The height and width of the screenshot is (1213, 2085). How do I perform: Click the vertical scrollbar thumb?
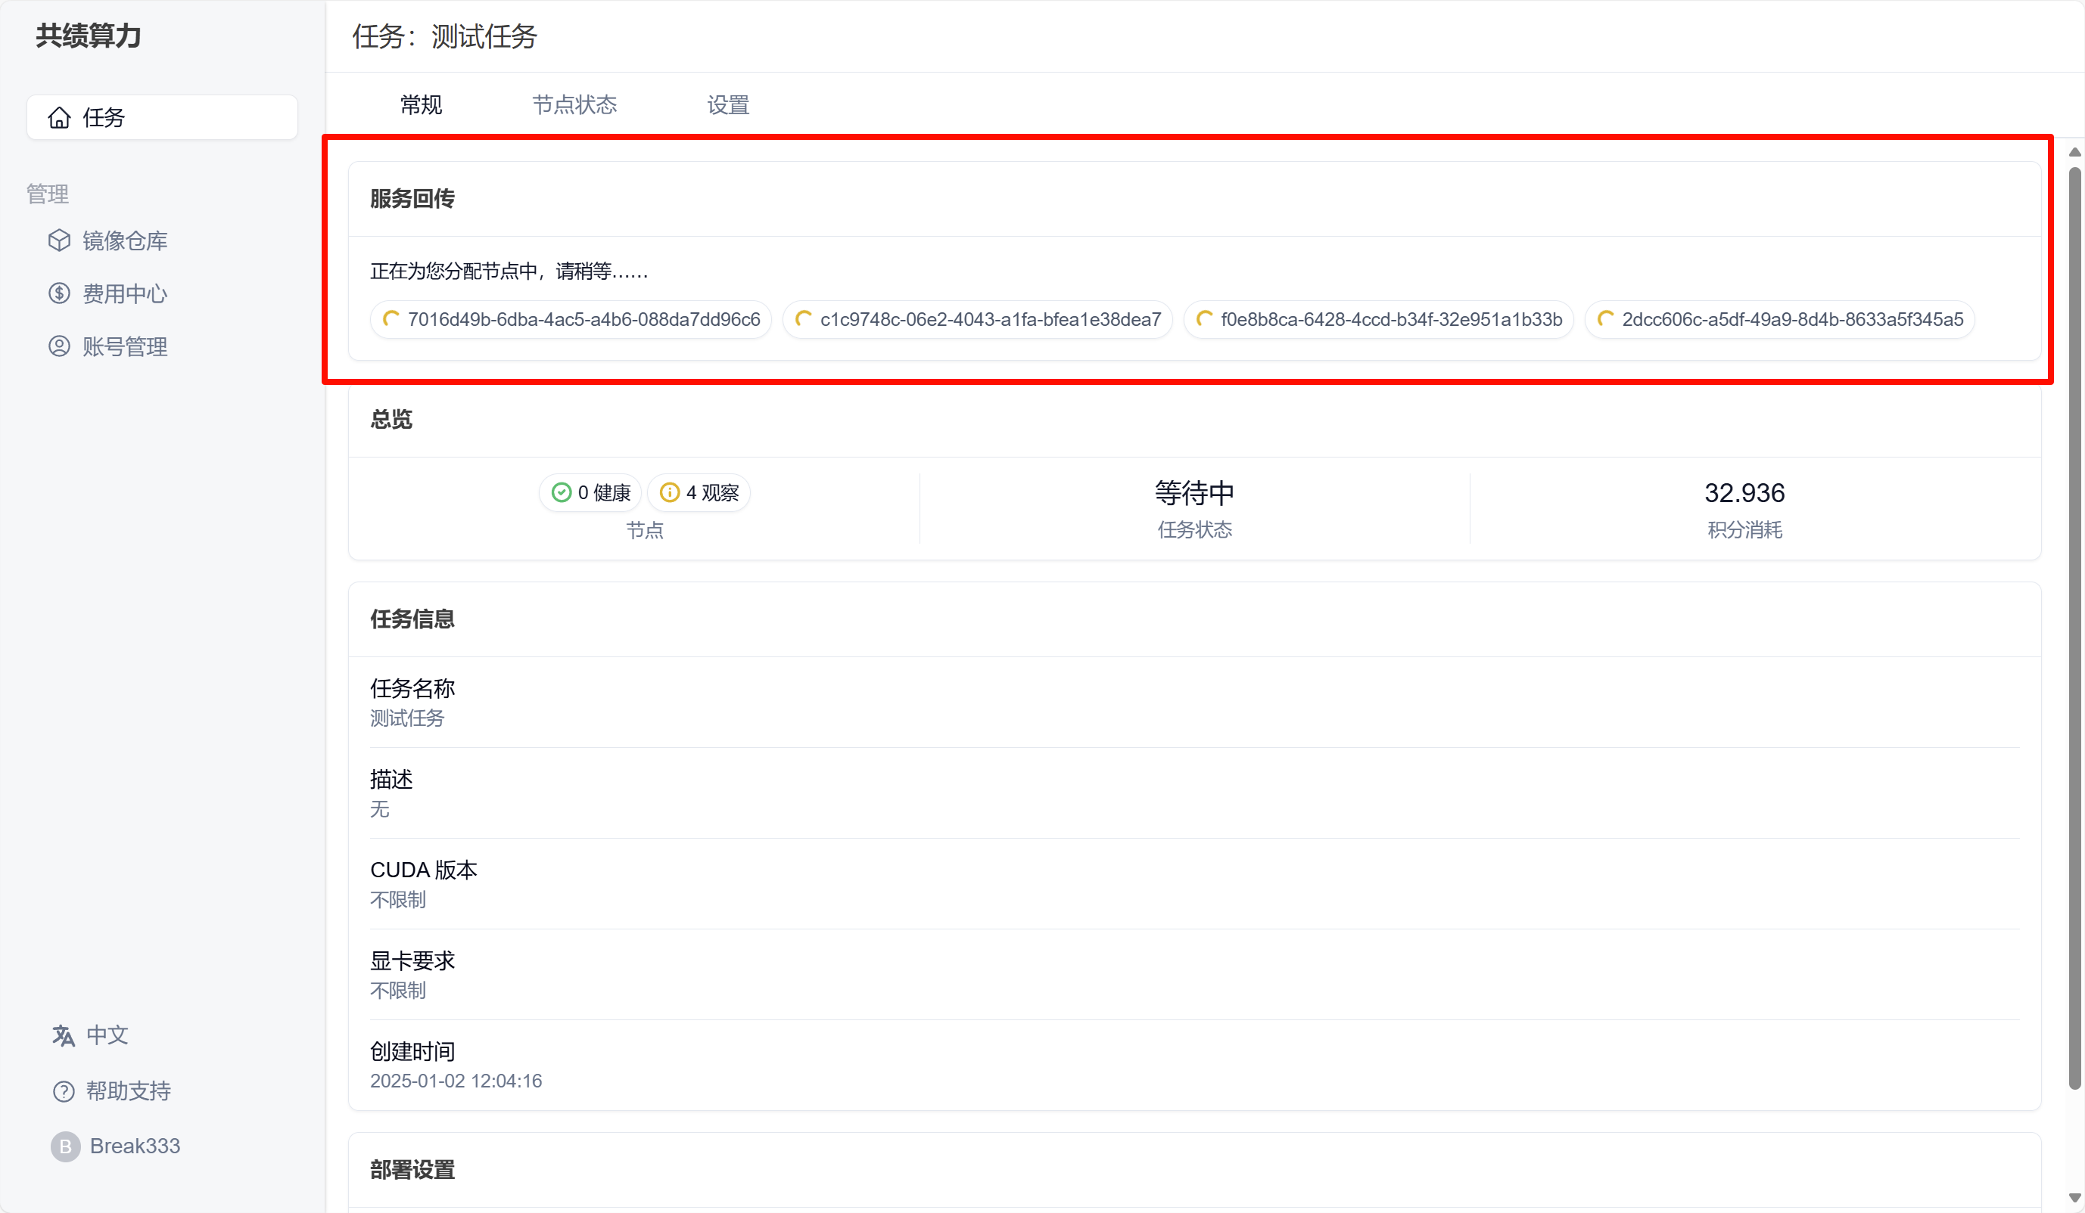click(2074, 628)
